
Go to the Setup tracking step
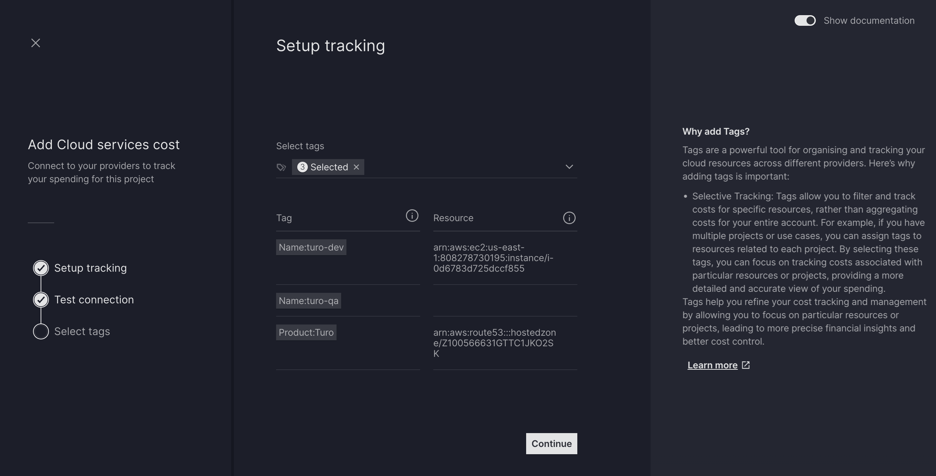pyautogui.click(x=90, y=268)
